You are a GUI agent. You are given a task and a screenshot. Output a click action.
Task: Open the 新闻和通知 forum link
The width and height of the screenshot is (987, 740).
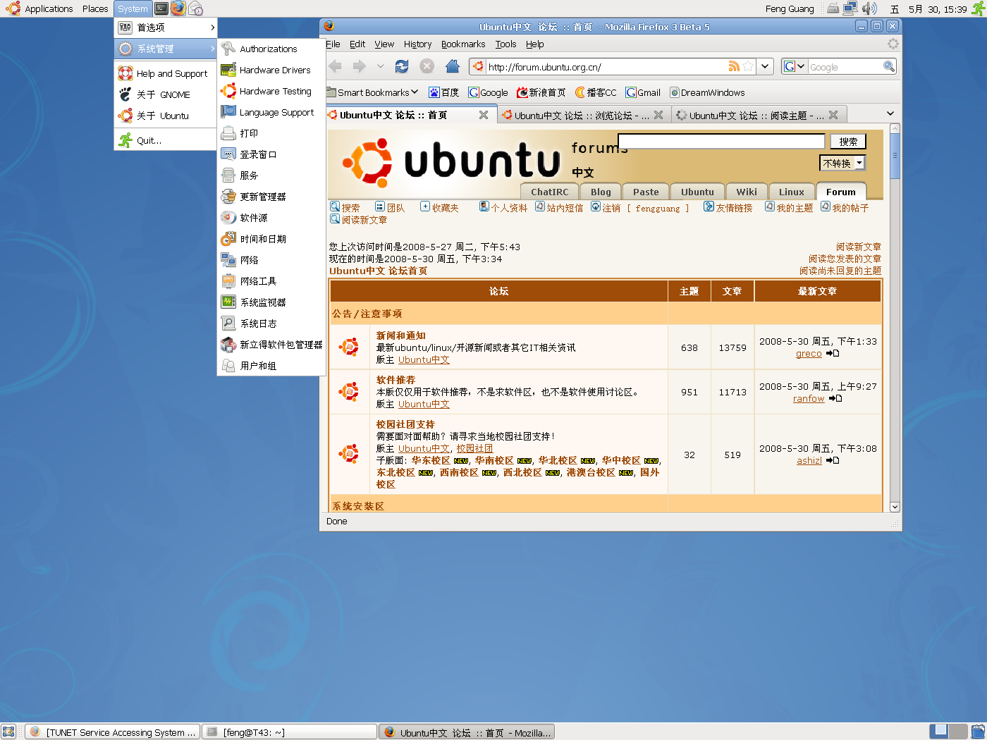(x=400, y=335)
